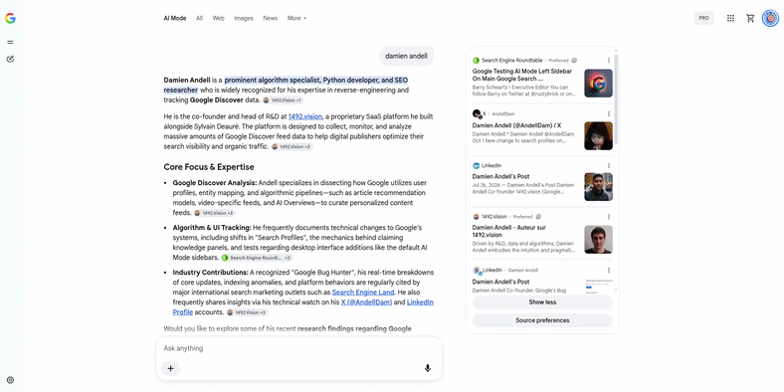Click citation chip after Google Discover data
The width and height of the screenshot is (784, 392).
[x=283, y=100]
